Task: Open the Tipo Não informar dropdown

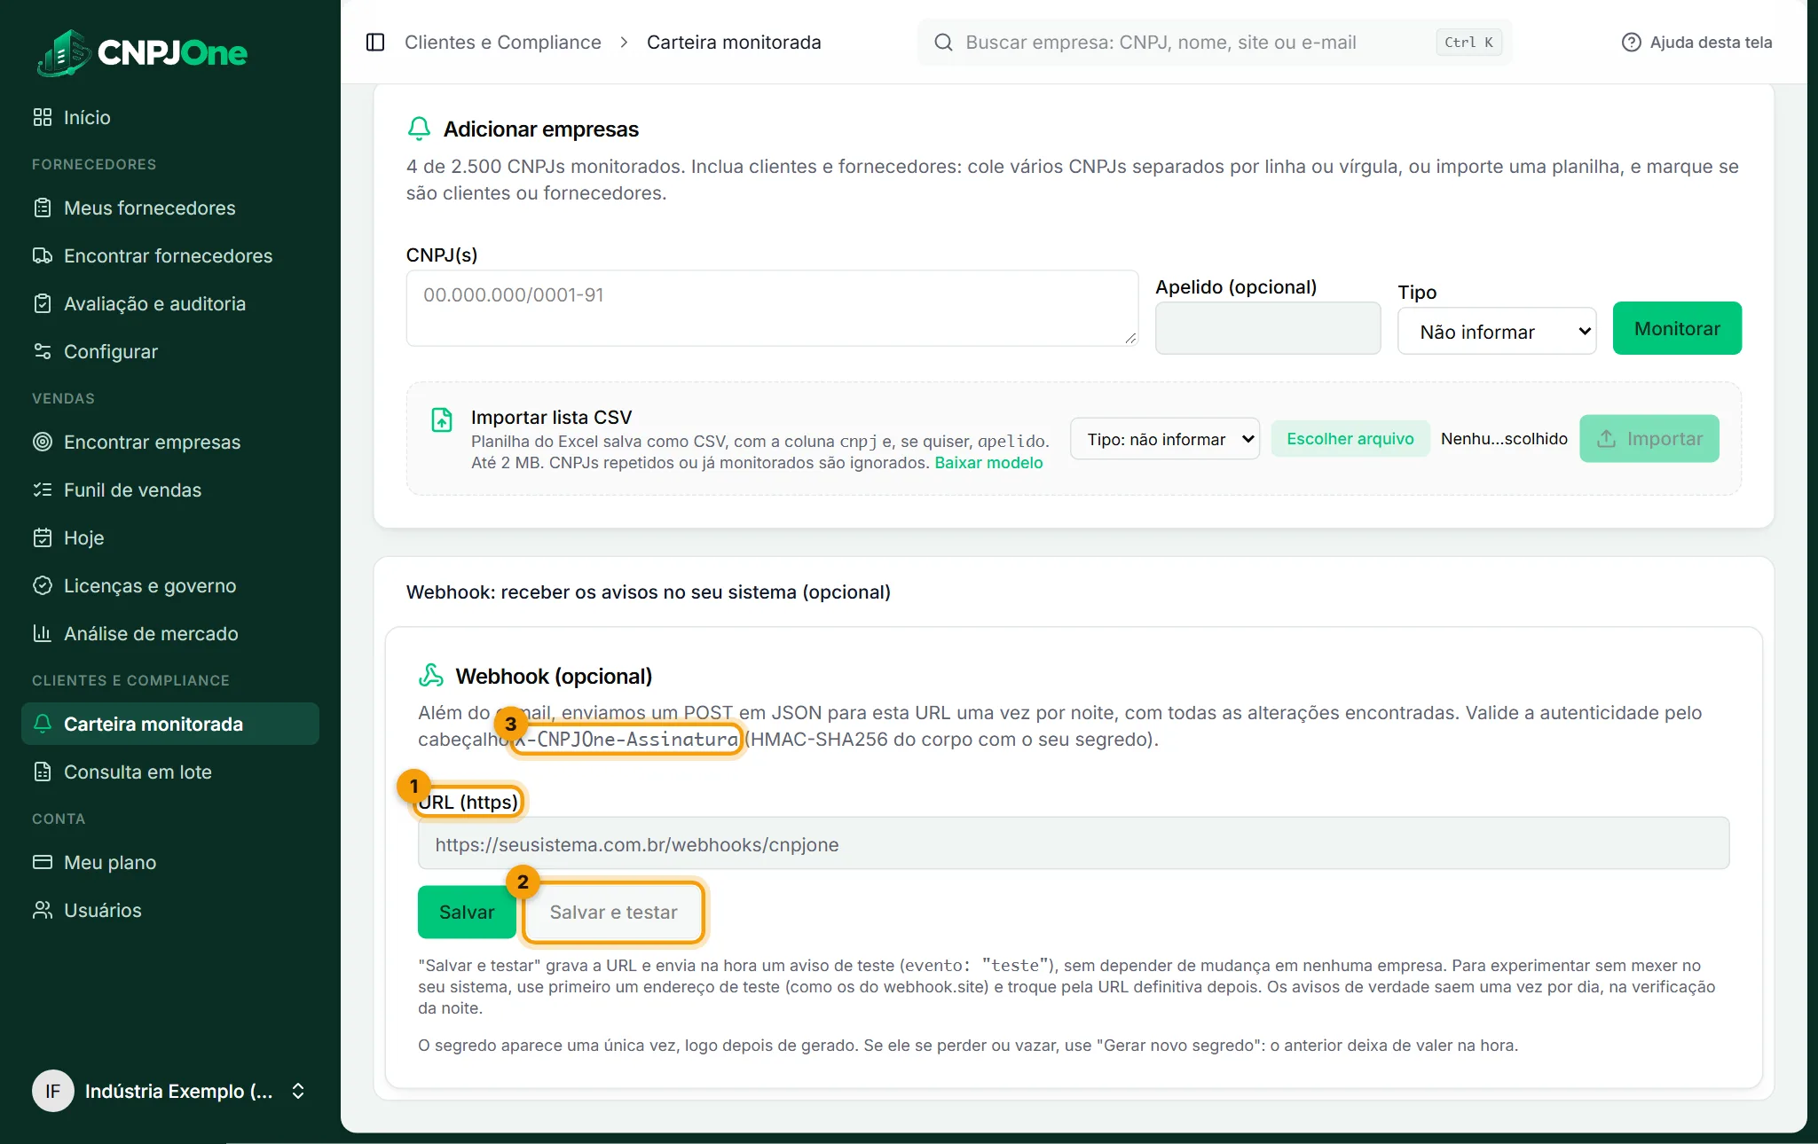Action: pyautogui.click(x=1497, y=332)
